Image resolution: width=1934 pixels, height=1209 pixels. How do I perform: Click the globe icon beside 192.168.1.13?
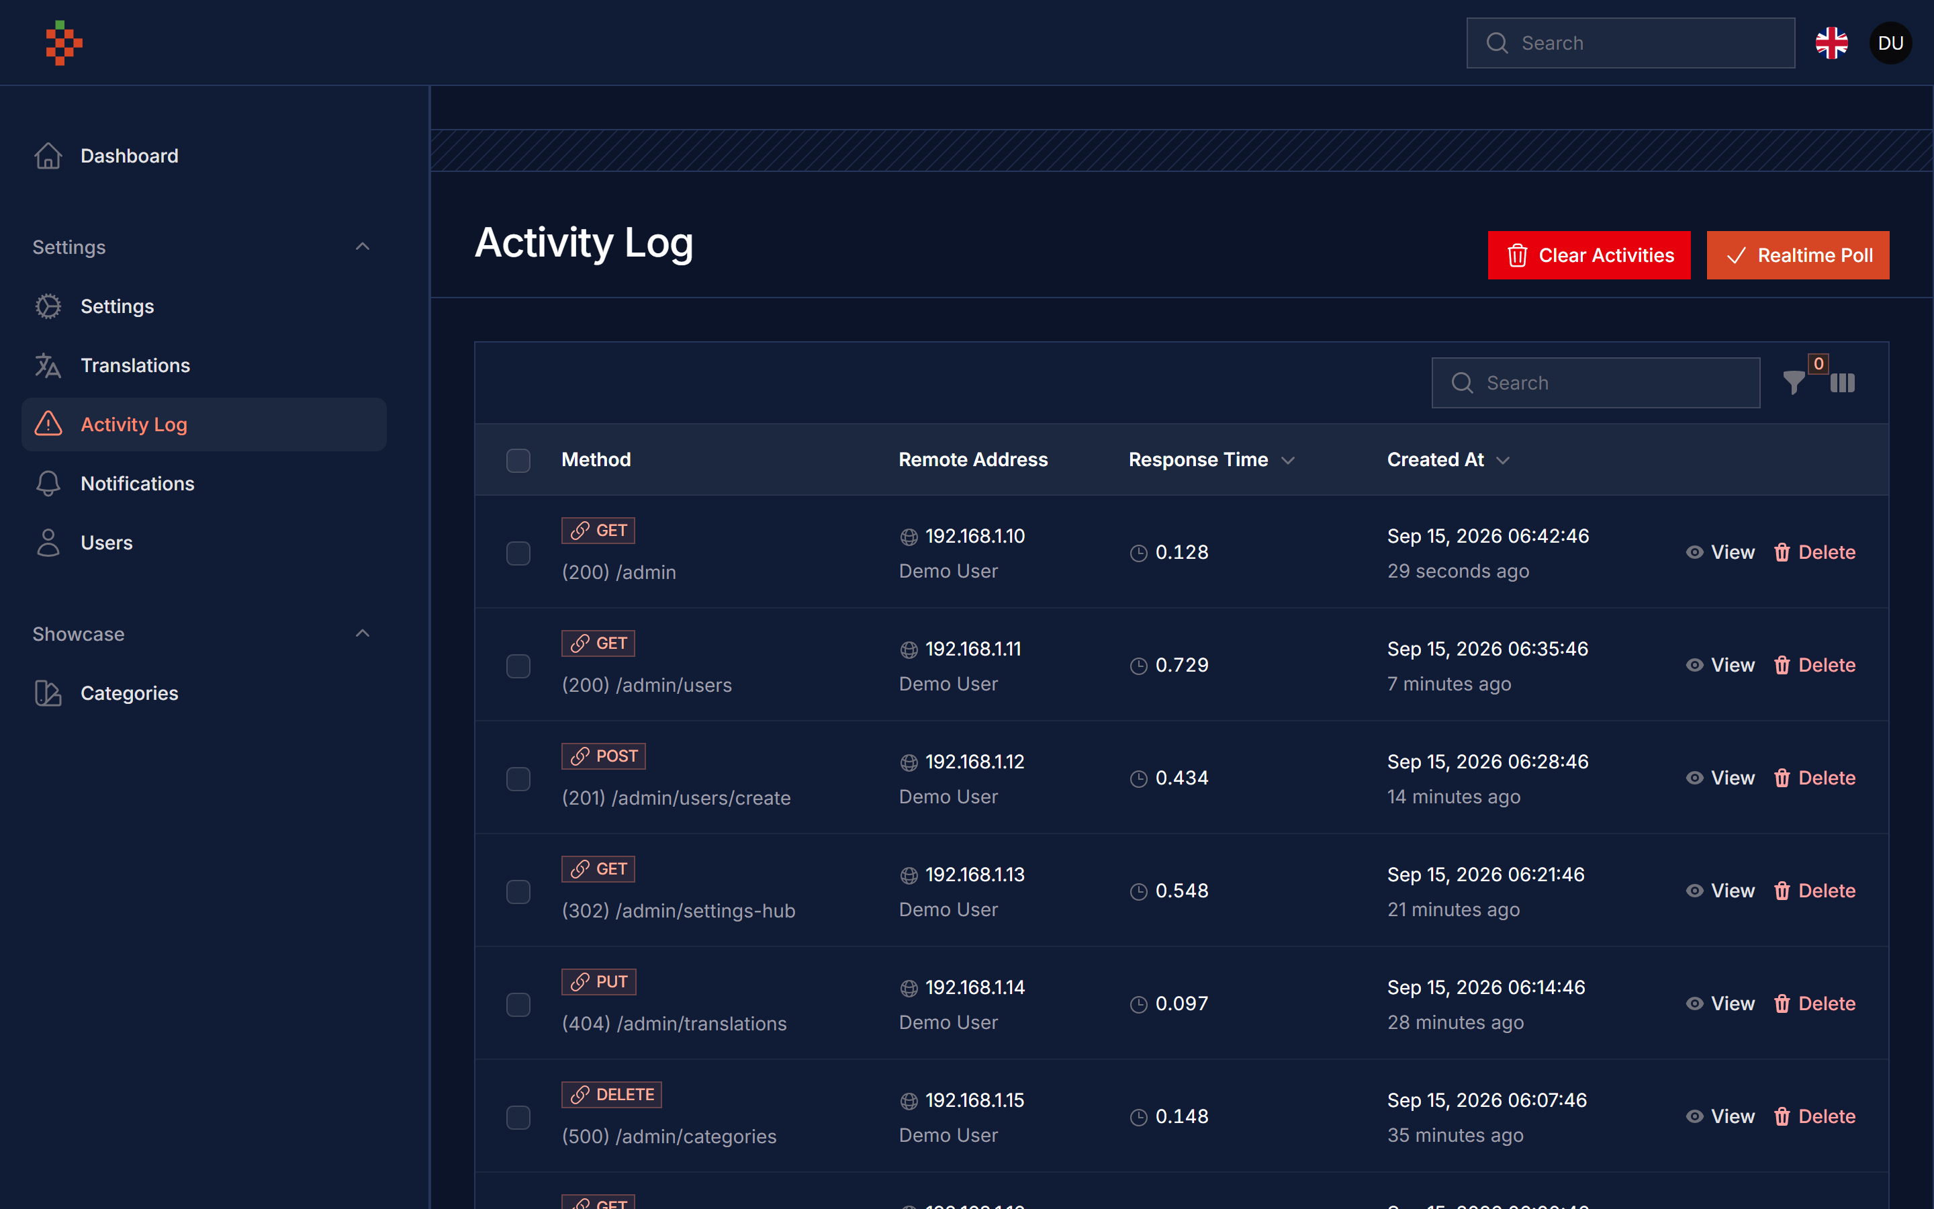coord(909,876)
